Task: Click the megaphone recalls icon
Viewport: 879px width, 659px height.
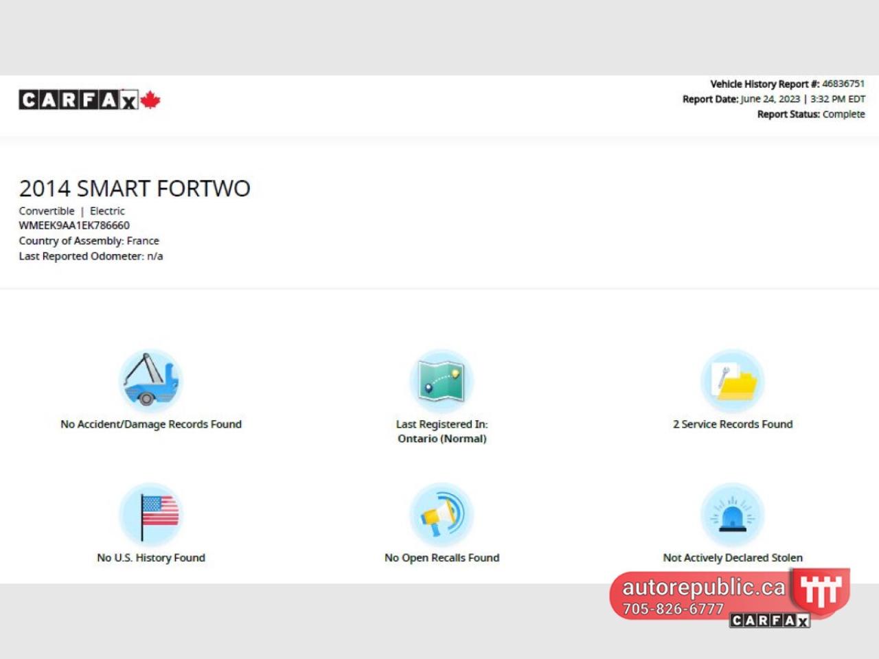Action: [x=442, y=514]
